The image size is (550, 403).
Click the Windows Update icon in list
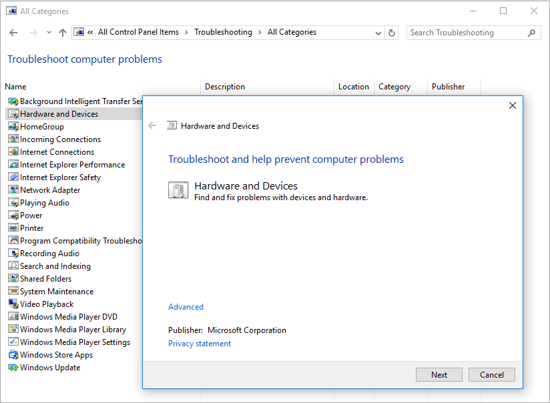[x=13, y=368]
